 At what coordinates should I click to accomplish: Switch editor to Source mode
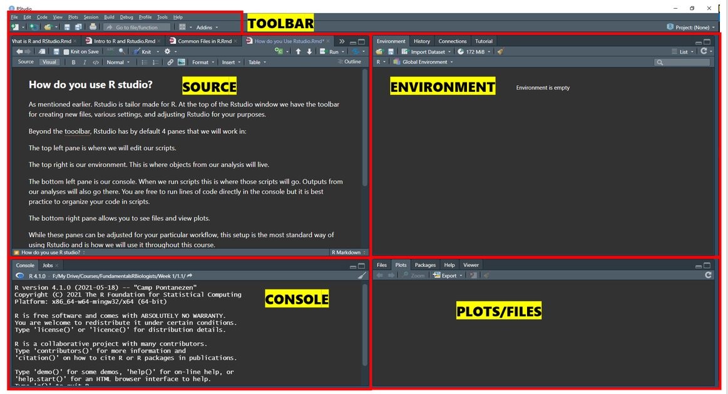[x=26, y=62]
